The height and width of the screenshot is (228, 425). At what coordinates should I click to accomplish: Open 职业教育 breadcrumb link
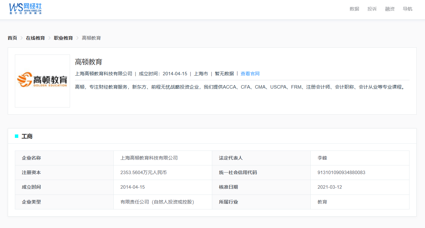point(63,38)
